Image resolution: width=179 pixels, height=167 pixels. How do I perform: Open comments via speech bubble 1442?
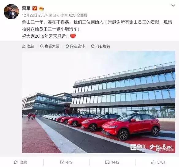[x=112, y=162]
